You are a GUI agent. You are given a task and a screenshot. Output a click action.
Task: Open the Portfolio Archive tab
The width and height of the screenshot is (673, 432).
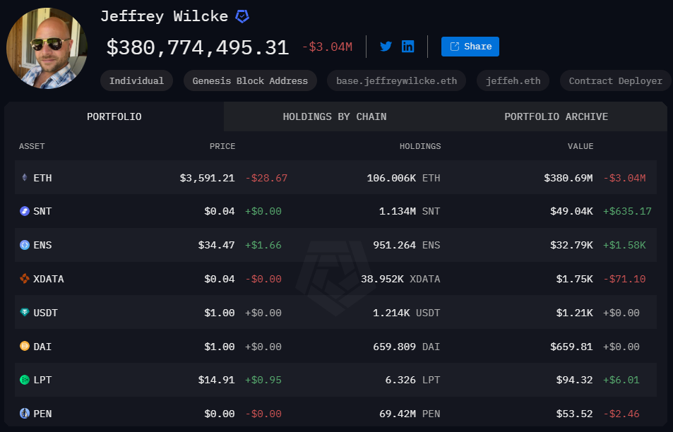pyautogui.click(x=556, y=116)
